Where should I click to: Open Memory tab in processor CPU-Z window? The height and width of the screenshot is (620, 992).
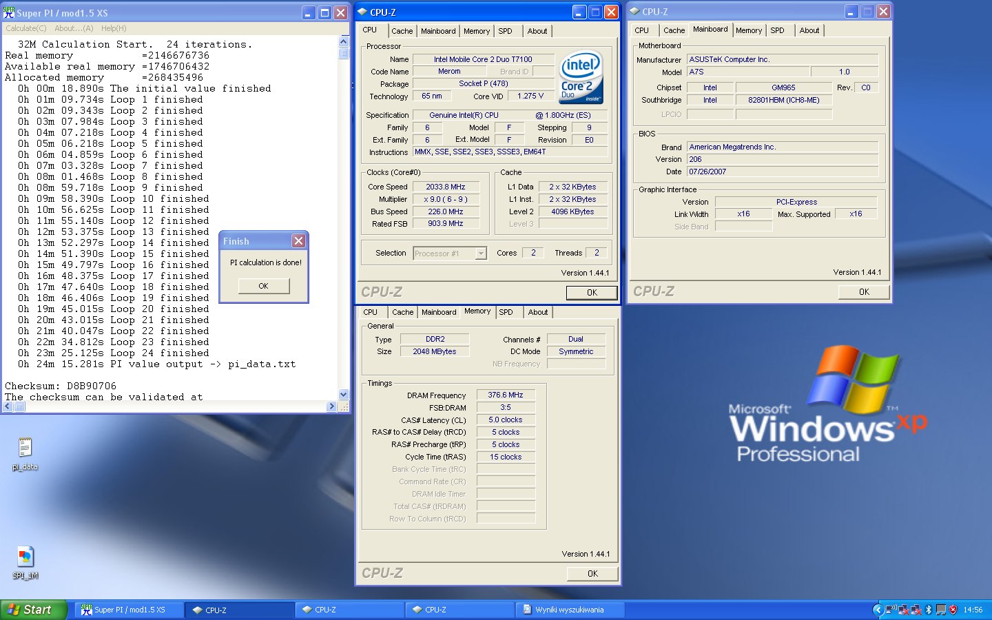(x=477, y=31)
